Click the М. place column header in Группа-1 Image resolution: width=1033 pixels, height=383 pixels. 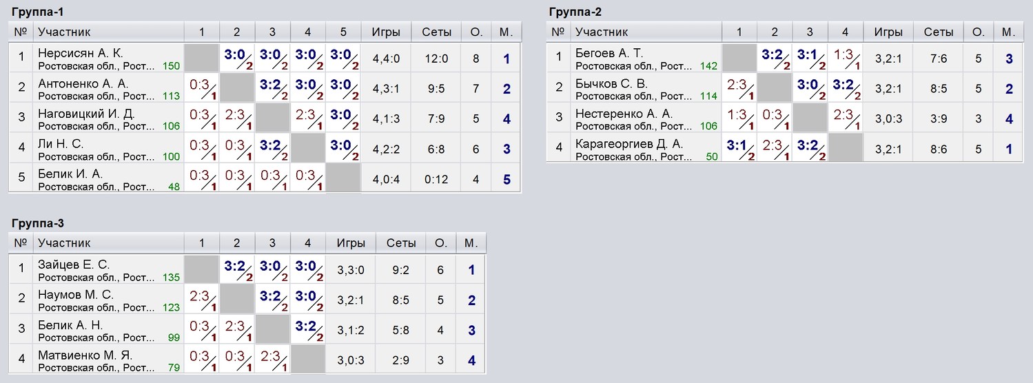(507, 32)
